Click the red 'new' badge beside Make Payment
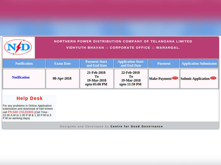 tap(175, 78)
